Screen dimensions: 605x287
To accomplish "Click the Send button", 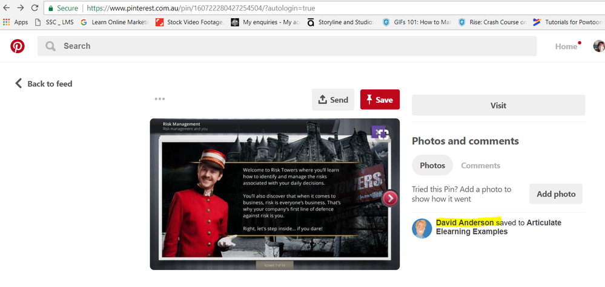I will (333, 100).
